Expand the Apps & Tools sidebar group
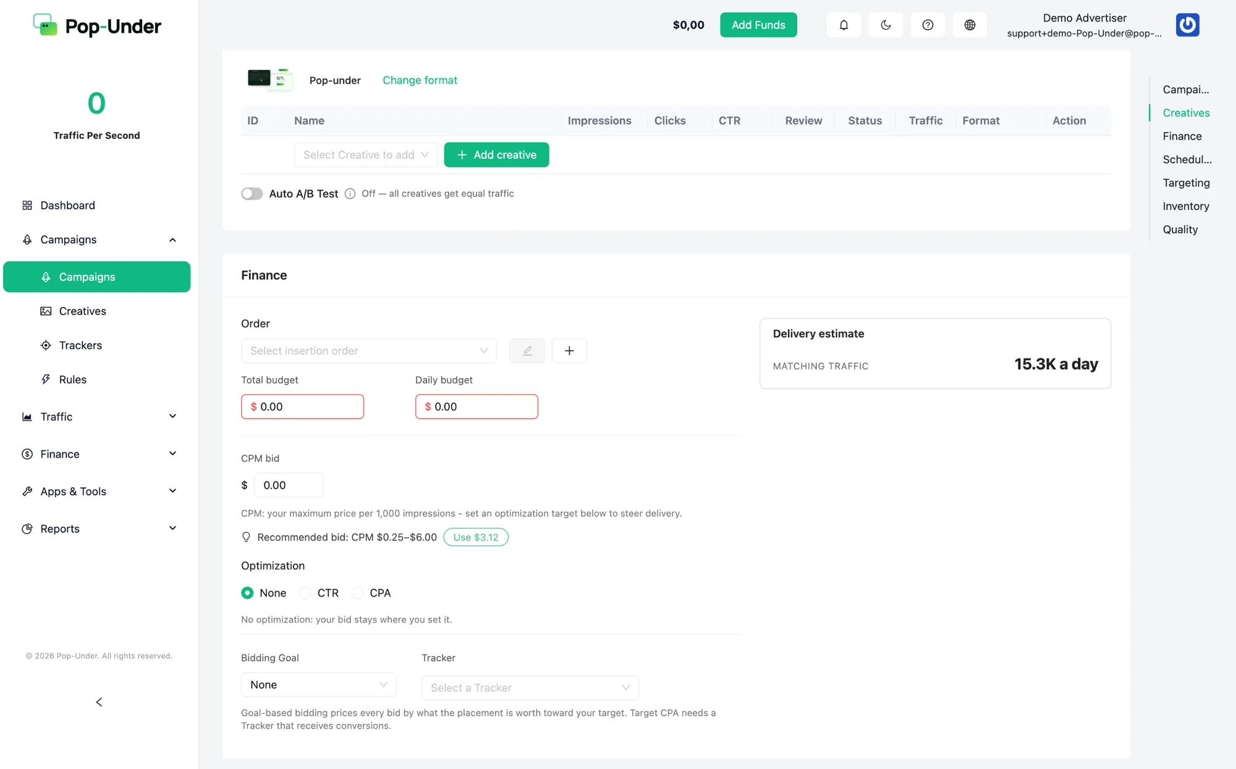The width and height of the screenshot is (1236, 769). click(173, 491)
